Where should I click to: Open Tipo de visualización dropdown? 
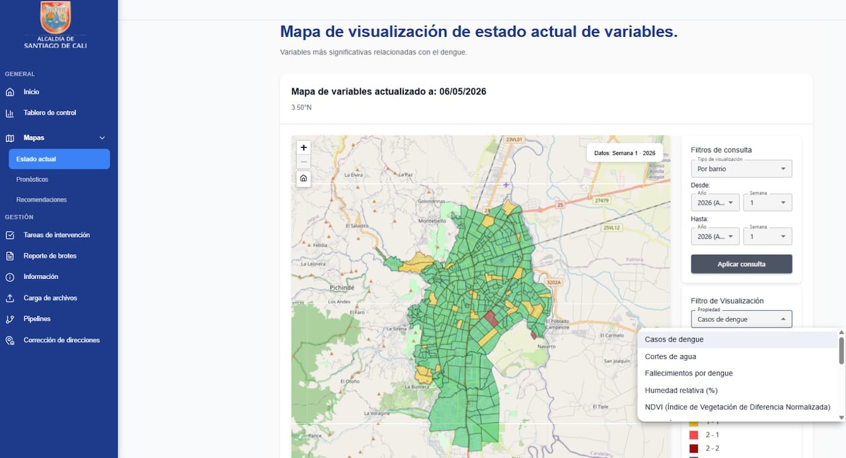coord(742,169)
